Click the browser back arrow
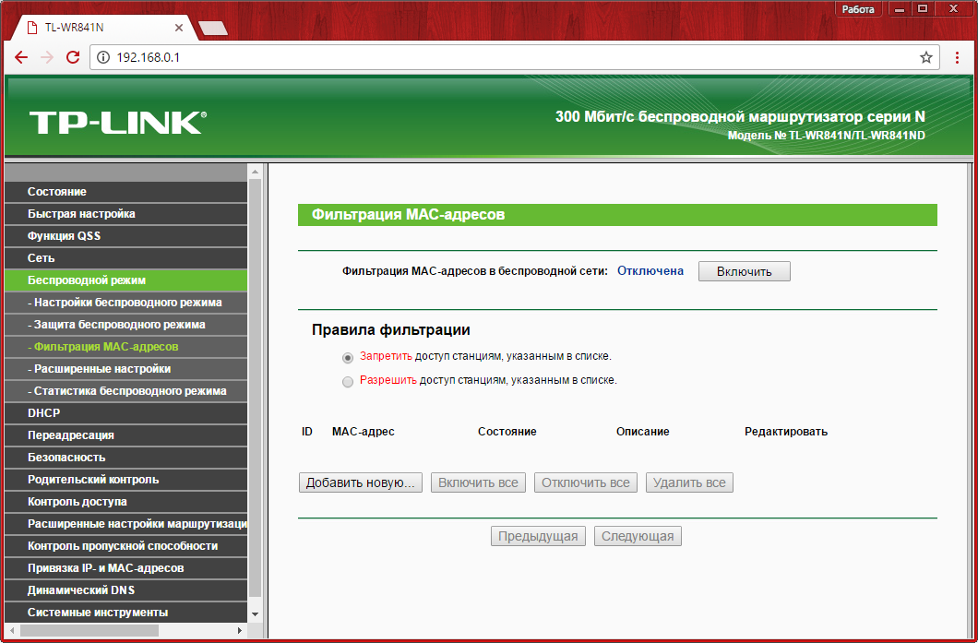978x643 pixels. click(x=21, y=57)
